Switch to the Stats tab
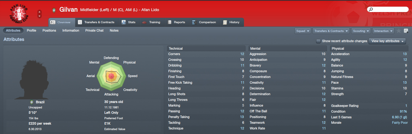This screenshot has width=412, height=134. (128, 22)
